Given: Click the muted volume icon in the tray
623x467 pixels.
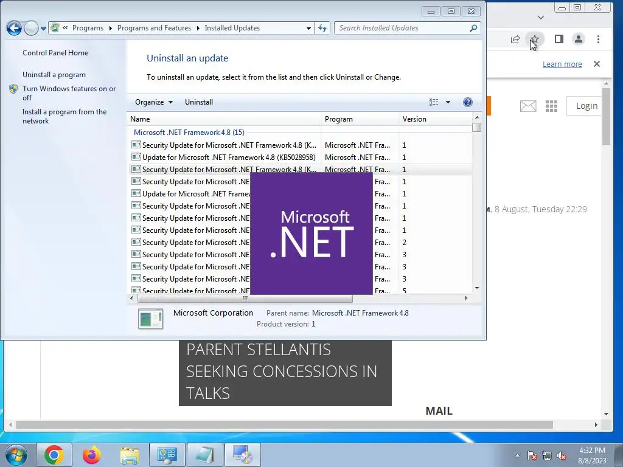Looking at the screenshot, I should (562, 455).
